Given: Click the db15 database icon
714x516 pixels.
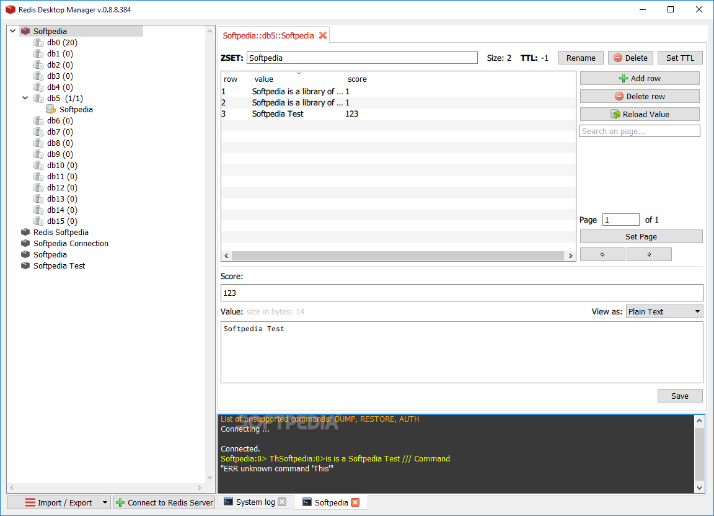Looking at the screenshot, I should [x=38, y=221].
